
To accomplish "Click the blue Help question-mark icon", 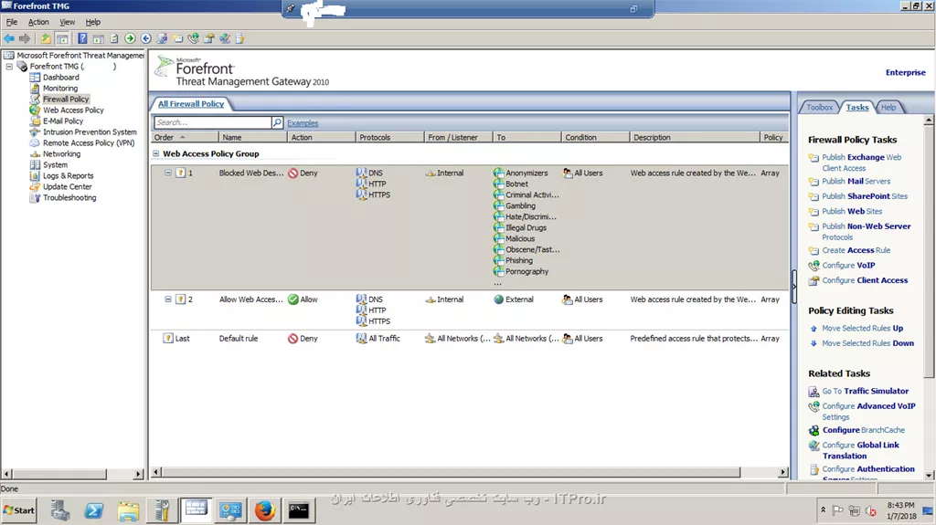I will coord(82,38).
